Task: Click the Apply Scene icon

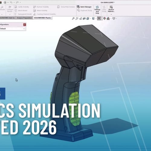Action: point(108,18)
